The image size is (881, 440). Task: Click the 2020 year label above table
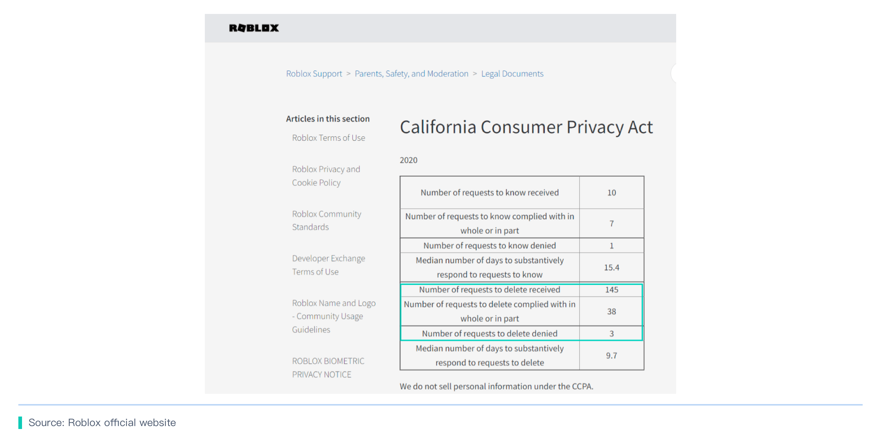[x=409, y=160]
